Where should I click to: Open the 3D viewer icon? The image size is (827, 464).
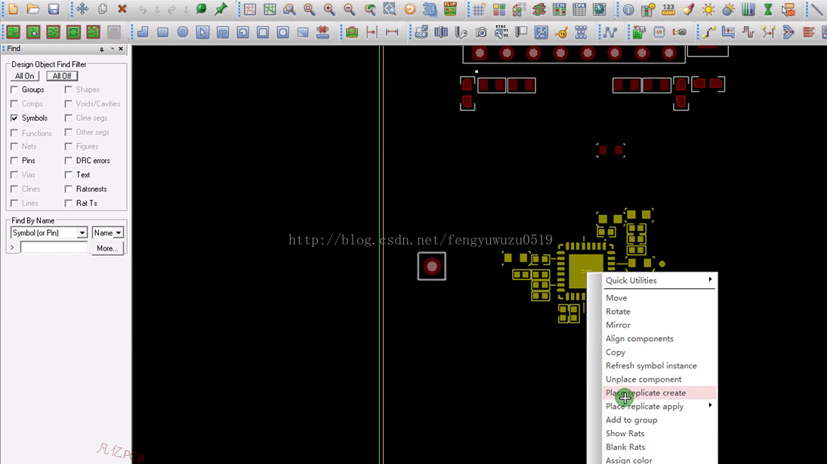click(430, 9)
